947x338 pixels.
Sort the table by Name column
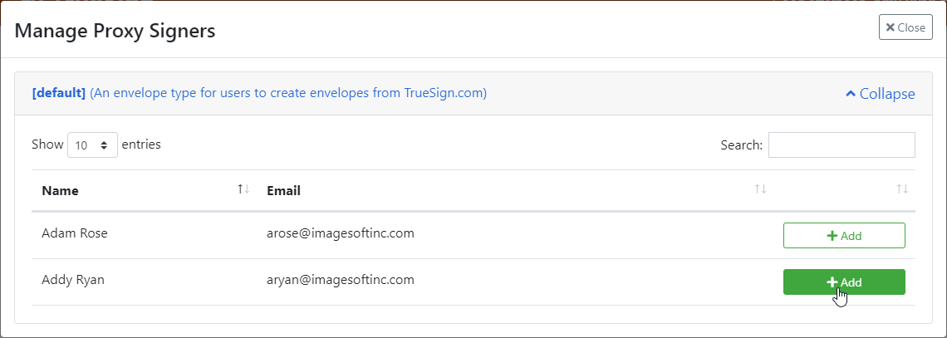145,190
